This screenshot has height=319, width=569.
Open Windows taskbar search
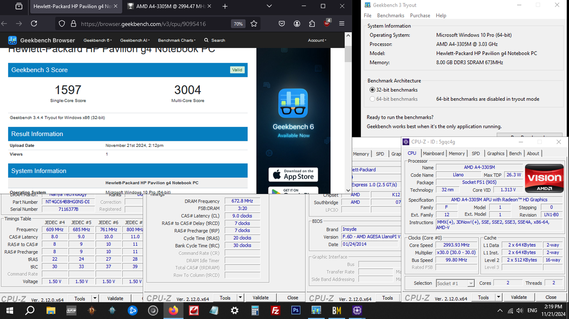30,310
